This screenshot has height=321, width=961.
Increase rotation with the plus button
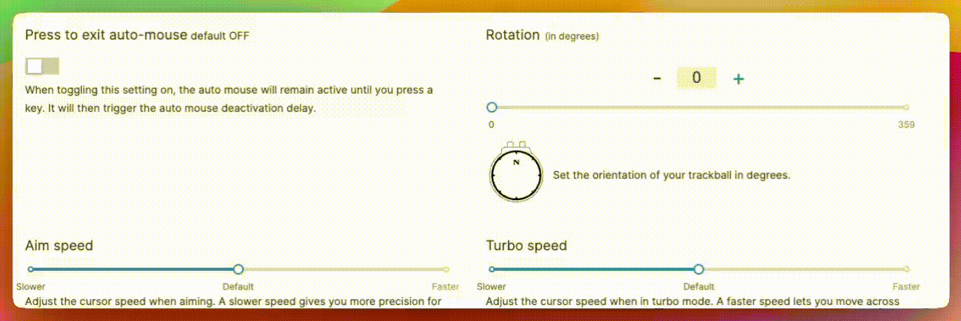[x=739, y=79]
